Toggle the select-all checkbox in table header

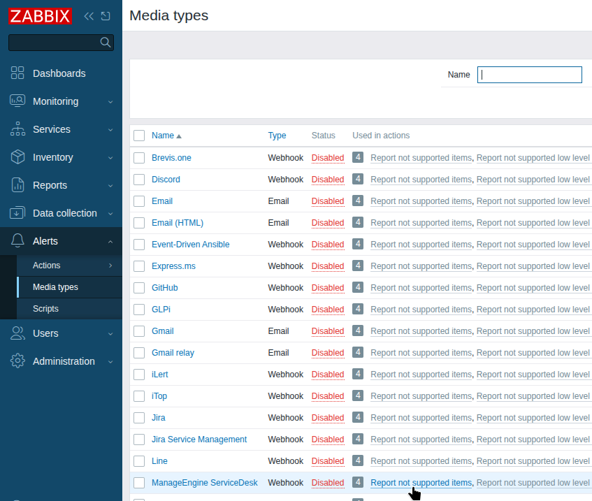pos(138,135)
